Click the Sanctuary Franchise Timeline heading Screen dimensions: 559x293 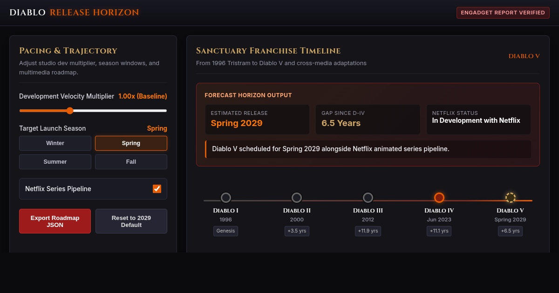coord(268,51)
